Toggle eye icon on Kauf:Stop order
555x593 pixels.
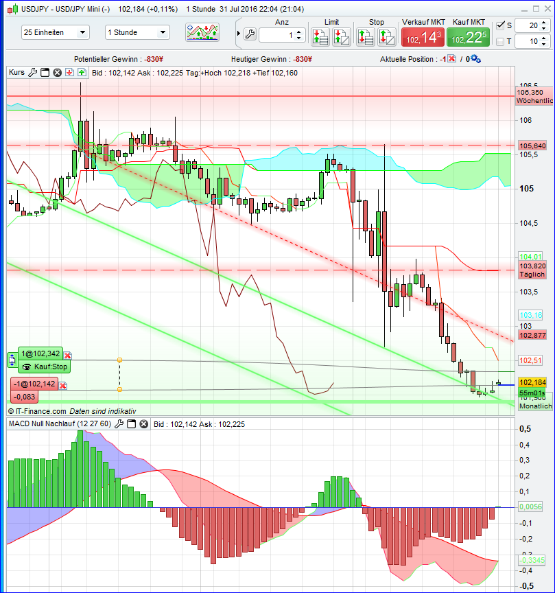click(x=26, y=367)
